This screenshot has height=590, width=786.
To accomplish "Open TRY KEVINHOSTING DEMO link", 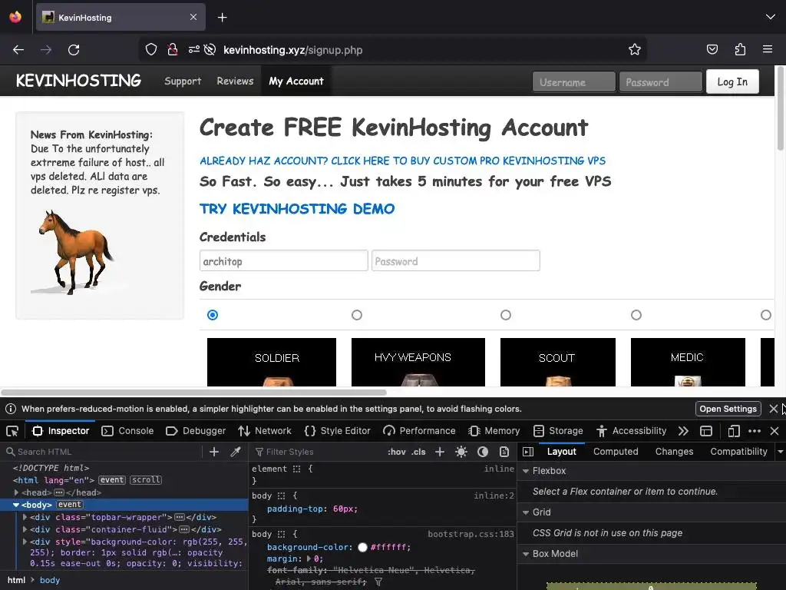I will point(297,209).
